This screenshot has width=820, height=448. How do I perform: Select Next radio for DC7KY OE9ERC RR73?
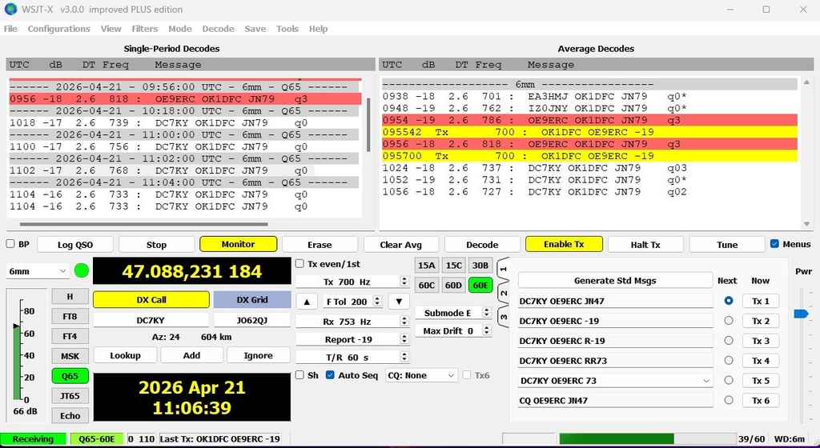pyautogui.click(x=729, y=360)
